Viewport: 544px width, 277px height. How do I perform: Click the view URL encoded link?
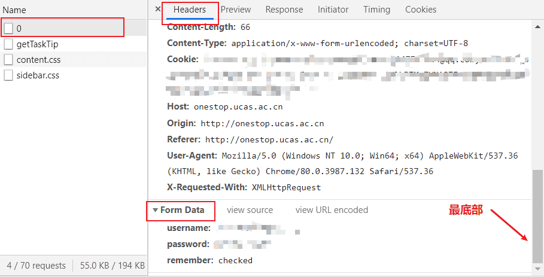tap(332, 210)
